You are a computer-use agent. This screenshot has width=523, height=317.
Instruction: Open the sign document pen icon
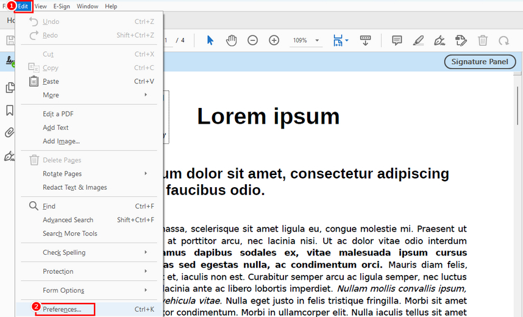(x=439, y=41)
